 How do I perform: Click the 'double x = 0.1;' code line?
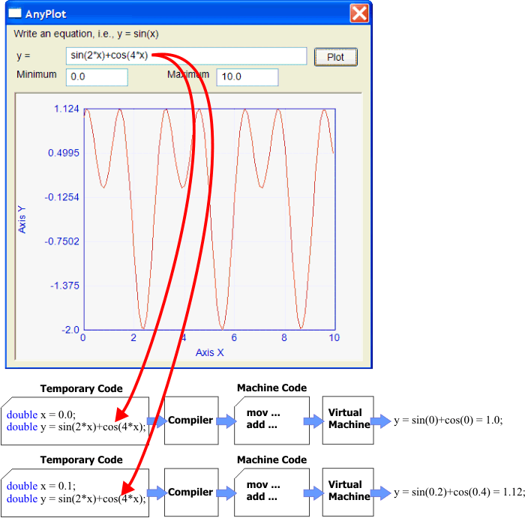41,486
